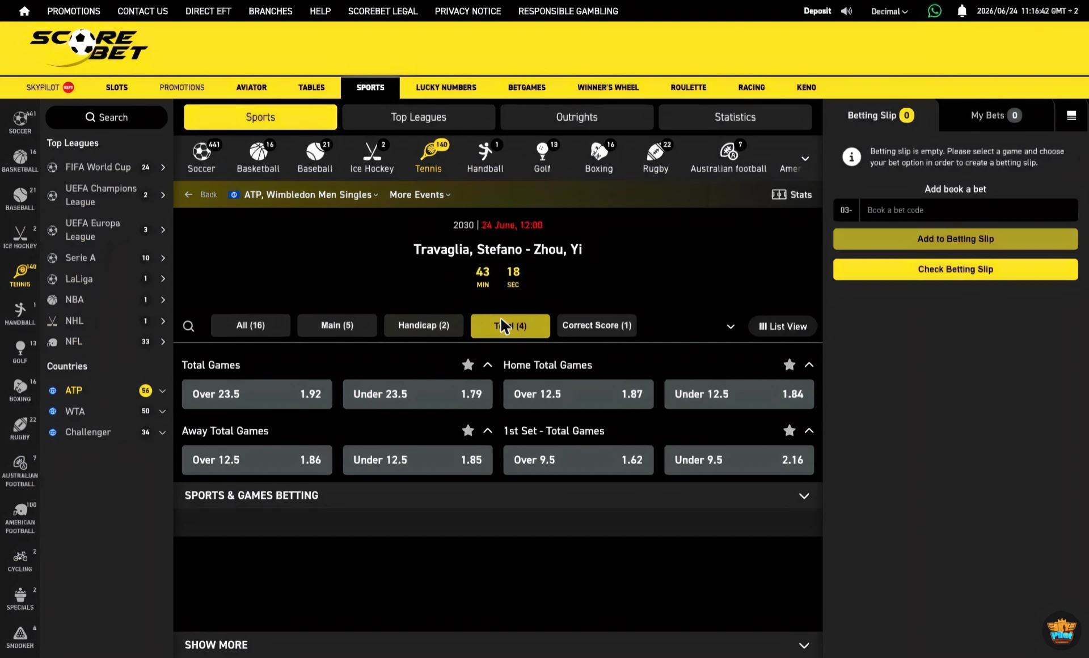Image resolution: width=1089 pixels, height=658 pixels.
Task: Open More Events dropdown
Action: 420,194
